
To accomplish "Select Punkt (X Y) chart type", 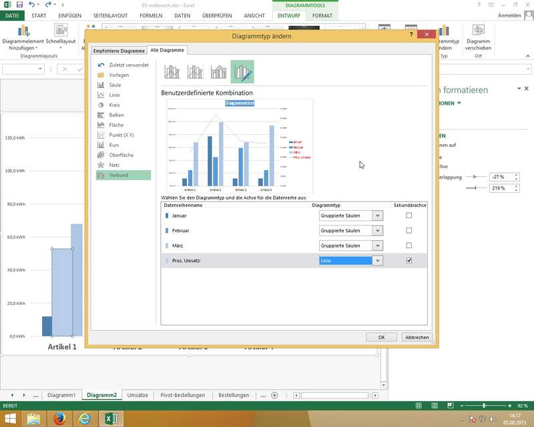I will coord(121,135).
